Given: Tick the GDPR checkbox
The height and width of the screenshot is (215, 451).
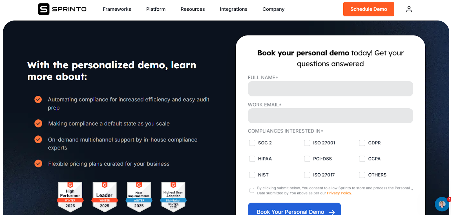Looking at the screenshot, I should pyautogui.click(x=362, y=143).
